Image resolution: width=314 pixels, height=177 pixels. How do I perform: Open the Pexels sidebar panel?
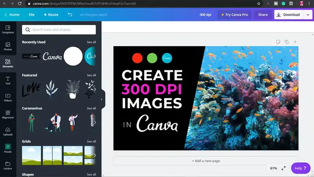[8, 148]
